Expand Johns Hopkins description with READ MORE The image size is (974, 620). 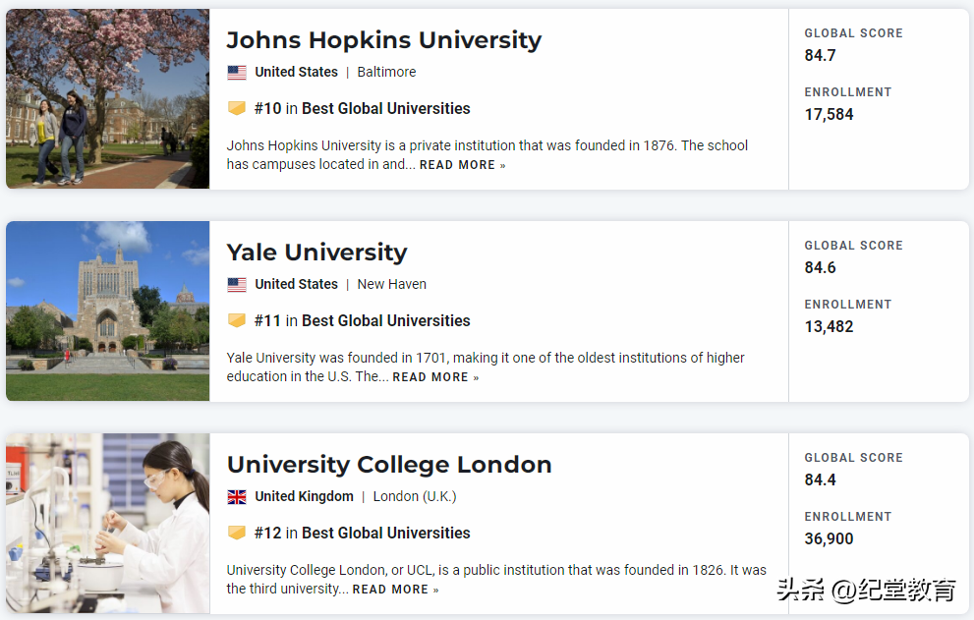click(462, 165)
